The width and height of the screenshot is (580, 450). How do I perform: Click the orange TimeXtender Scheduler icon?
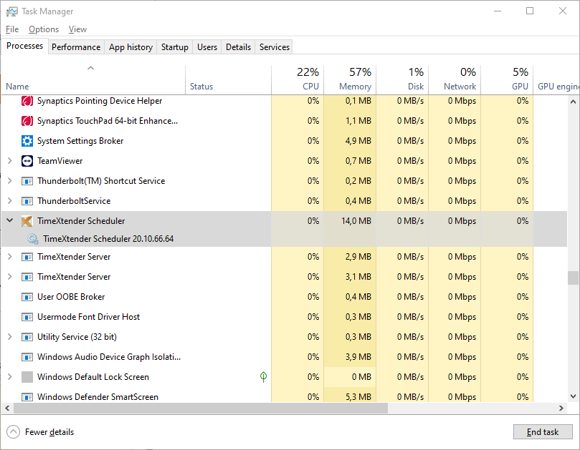[x=27, y=221]
